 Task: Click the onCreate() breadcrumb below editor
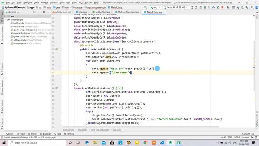(83, 130)
